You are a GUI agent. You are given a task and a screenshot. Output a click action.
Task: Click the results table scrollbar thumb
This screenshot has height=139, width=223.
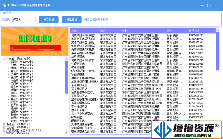[218, 51]
